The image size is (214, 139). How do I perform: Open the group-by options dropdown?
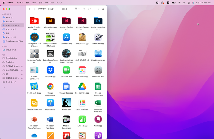(x=77, y=9)
